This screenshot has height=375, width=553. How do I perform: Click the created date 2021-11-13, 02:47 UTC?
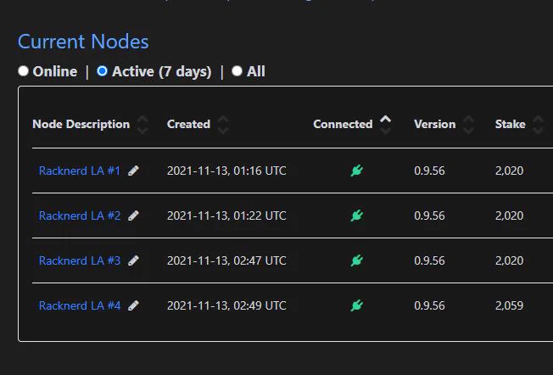226,260
